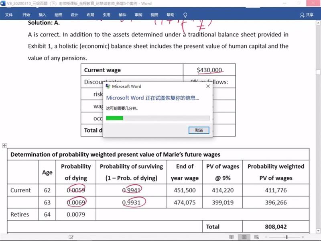The height and width of the screenshot is (241, 321).
Task: Go to the 视图 ribbon tab
Action: click(x=154, y=15)
